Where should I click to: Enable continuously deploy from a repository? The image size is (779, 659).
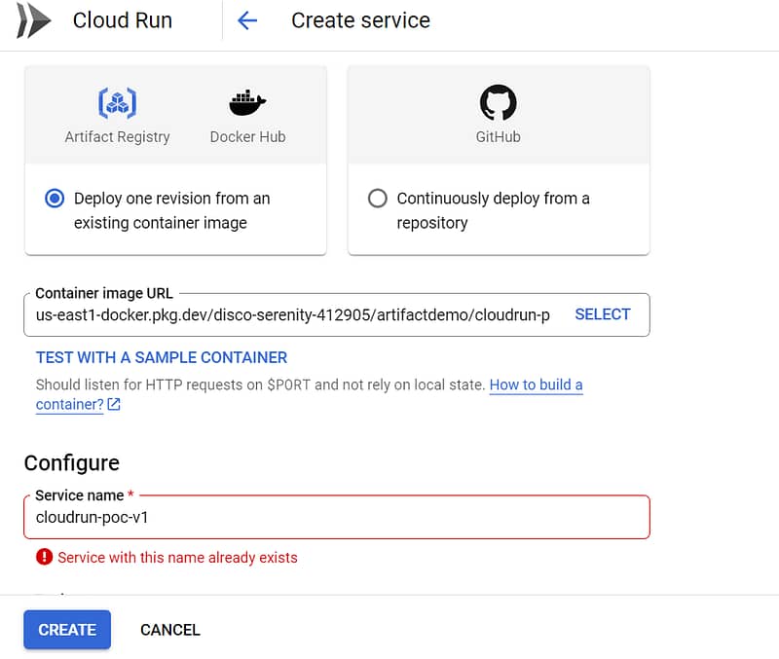click(x=378, y=199)
